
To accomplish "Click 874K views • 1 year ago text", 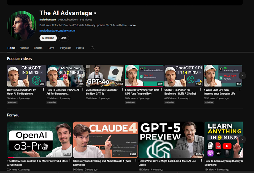I will click(x=97, y=98).
